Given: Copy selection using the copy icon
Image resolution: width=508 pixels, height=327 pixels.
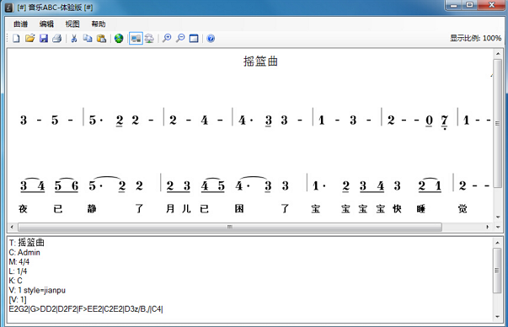Looking at the screenshot, I should coord(88,38).
